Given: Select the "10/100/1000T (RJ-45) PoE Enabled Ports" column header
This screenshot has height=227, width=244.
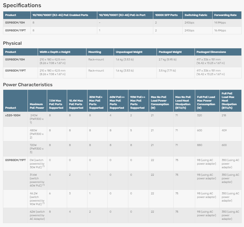Looking at the screenshot, I should [x=64, y=15].
